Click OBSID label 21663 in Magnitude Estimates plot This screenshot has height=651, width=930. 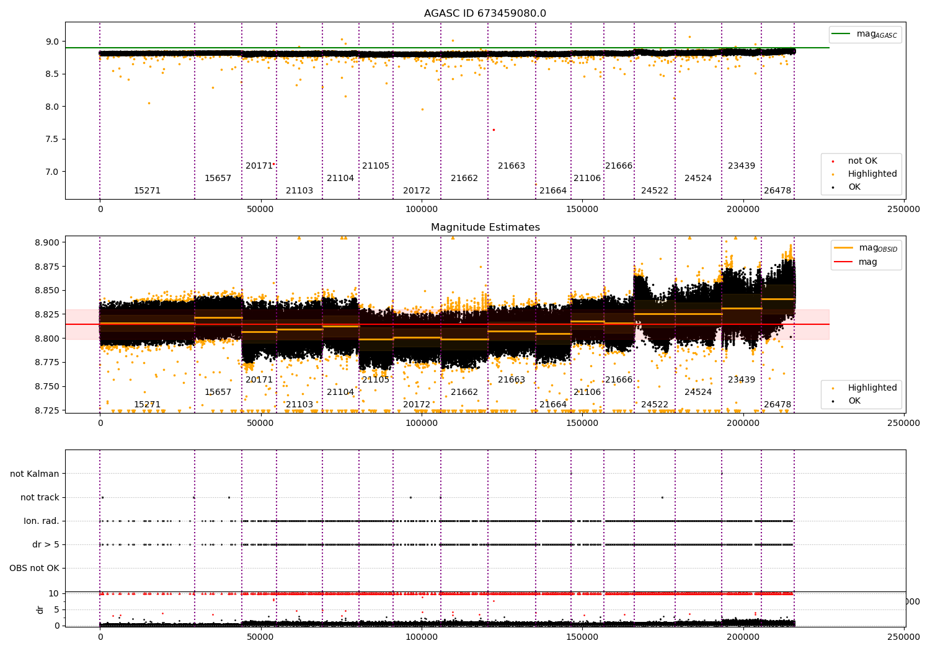[511, 379]
